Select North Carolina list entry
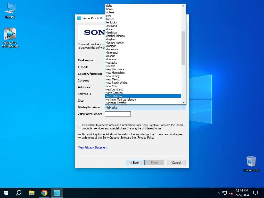The width and height of the screenshot is (264, 198). point(143,93)
